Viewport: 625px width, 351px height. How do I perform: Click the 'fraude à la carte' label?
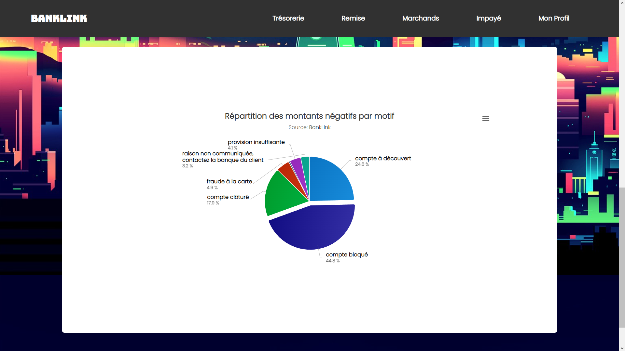(x=229, y=181)
